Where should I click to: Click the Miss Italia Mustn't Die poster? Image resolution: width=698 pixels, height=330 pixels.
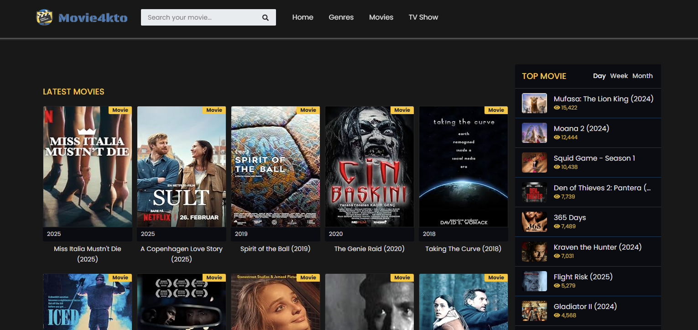(88, 167)
